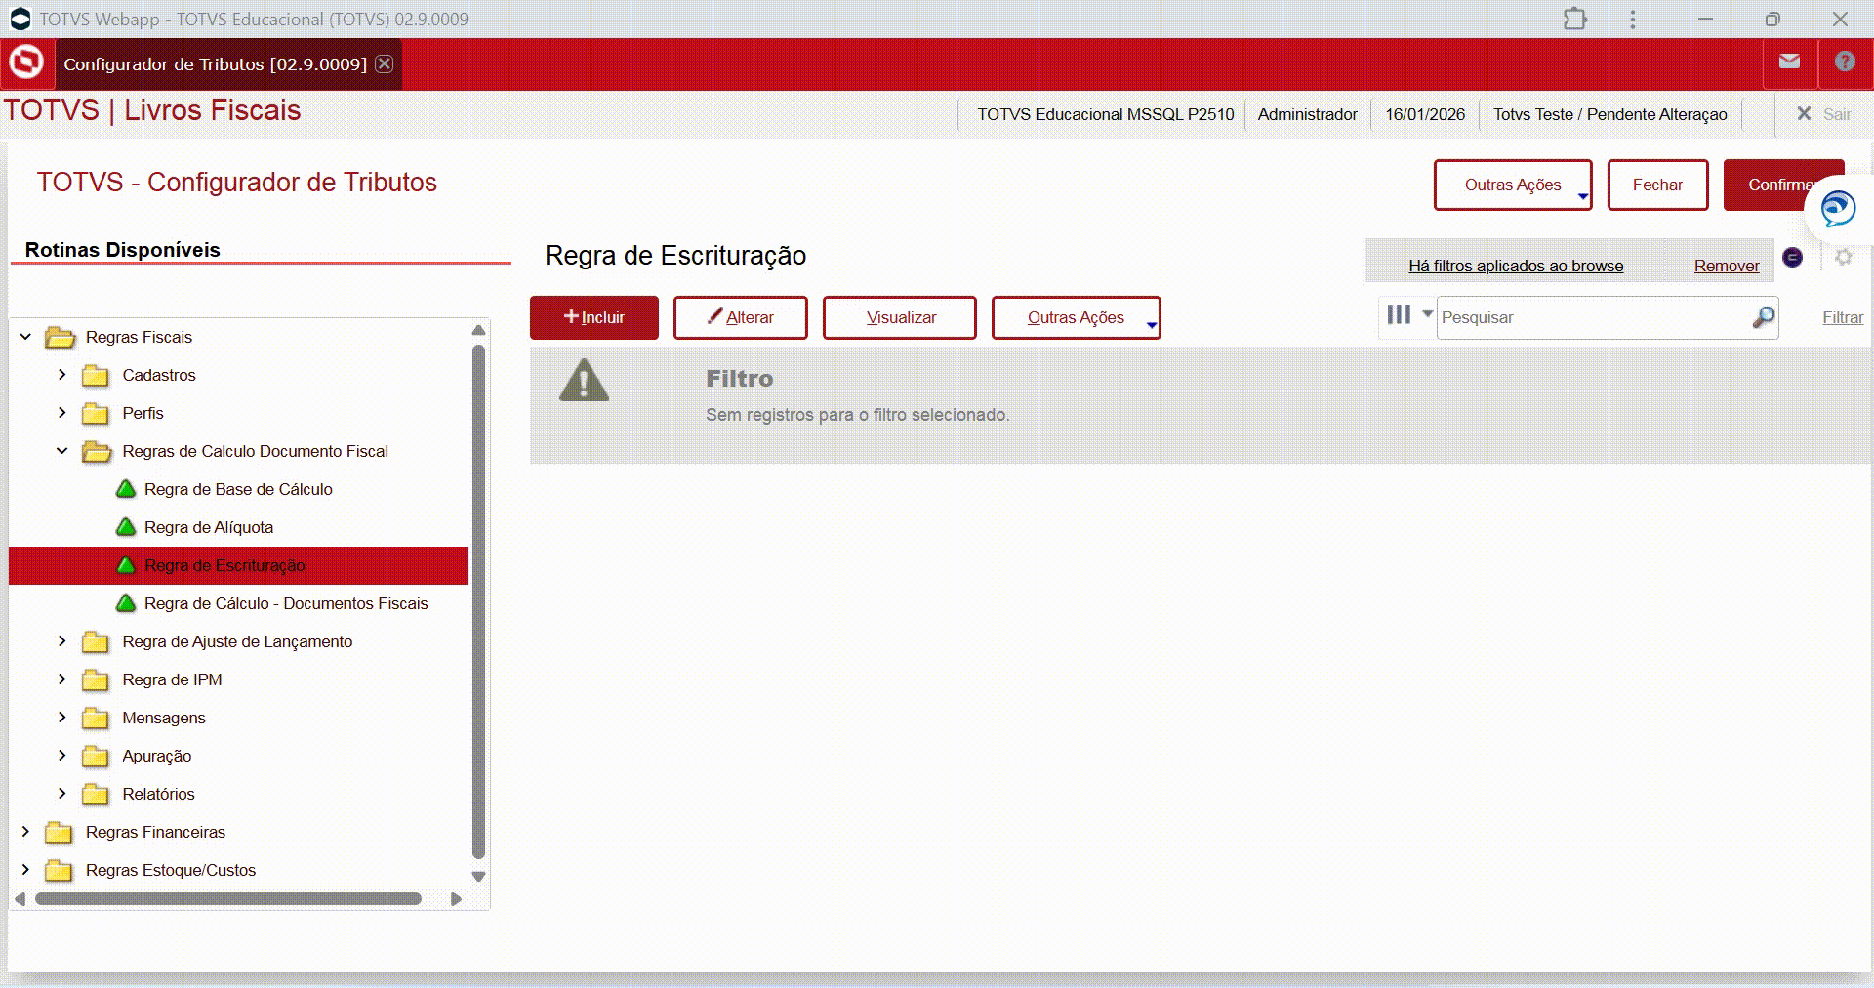Image resolution: width=1874 pixels, height=988 pixels.
Task: Click the Alterar button
Action: point(740,317)
